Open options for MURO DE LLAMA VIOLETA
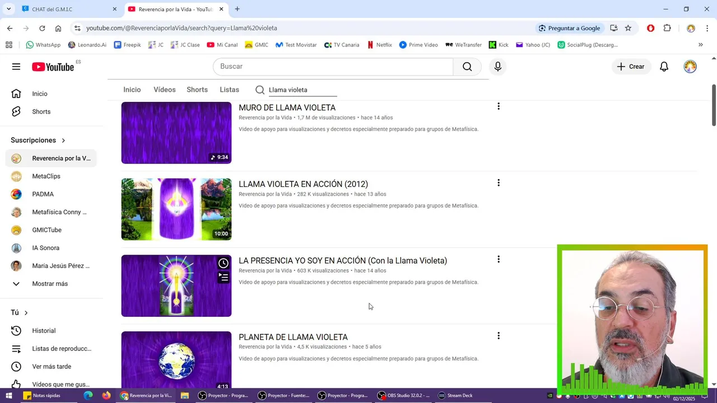Viewport: 717px width, 403px height. 499,106
